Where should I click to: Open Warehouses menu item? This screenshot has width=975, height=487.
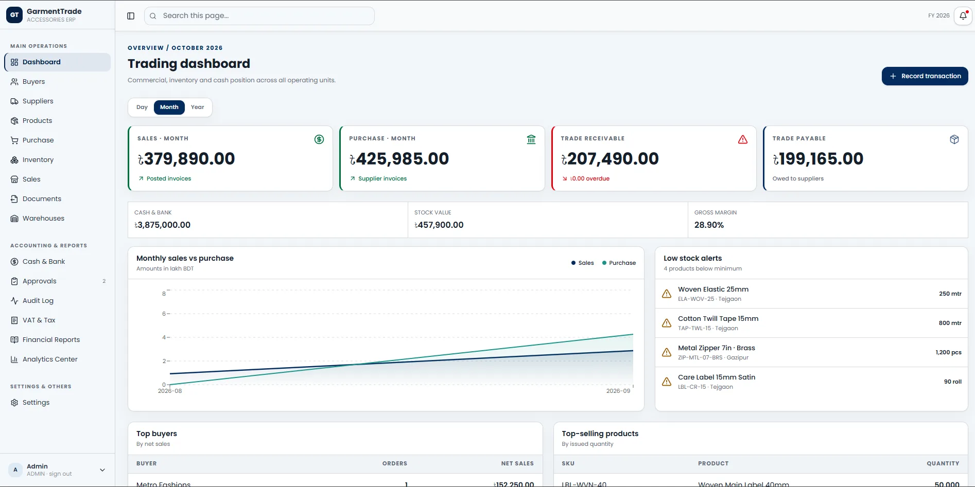pos(58,219)
